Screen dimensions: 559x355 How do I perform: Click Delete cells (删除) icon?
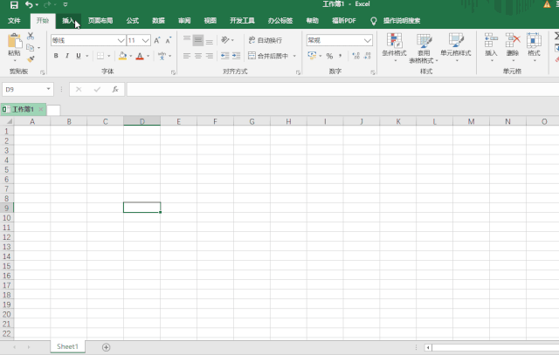[x=513, y=47]
